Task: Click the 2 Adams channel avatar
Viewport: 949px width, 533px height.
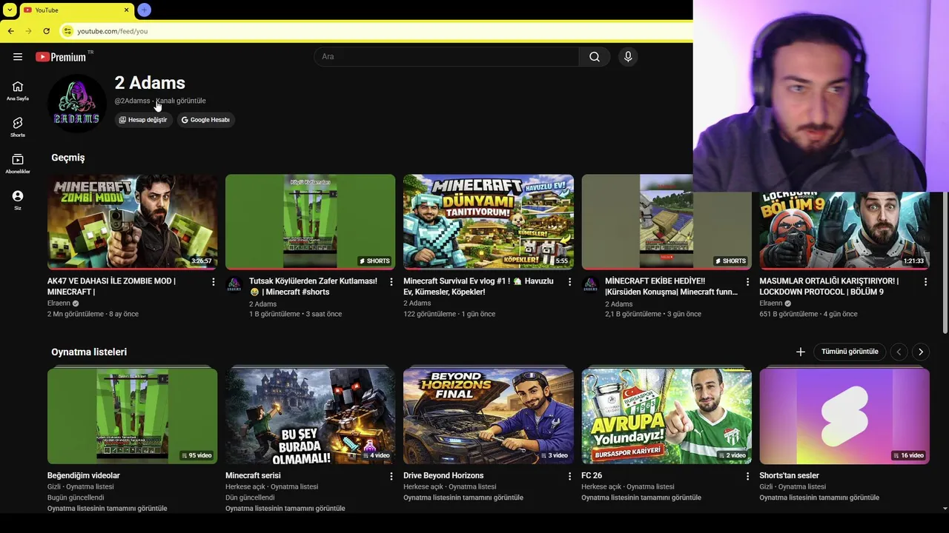Action: click(x=77, y=104)
